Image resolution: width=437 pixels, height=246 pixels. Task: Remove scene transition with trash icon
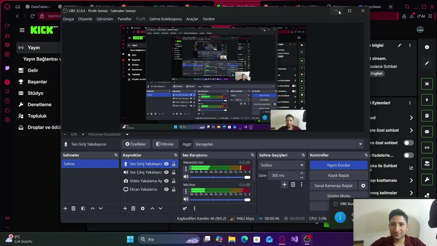pyautogui.click(x=293, y=184)
